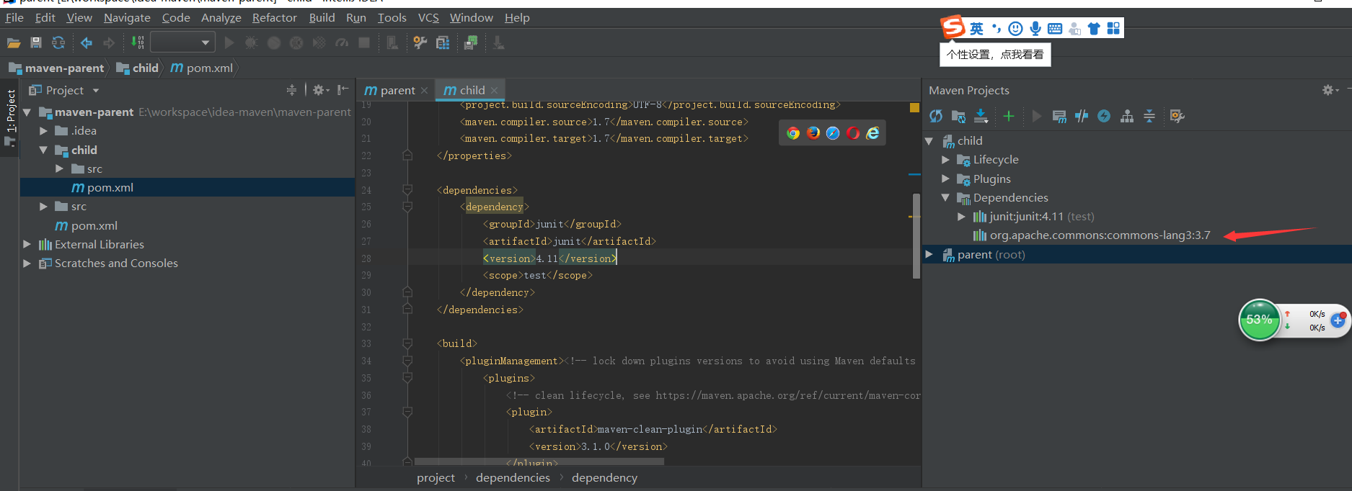Open Project panel gear settings
Screen dimensions: 1352x491
pos(321,90)
